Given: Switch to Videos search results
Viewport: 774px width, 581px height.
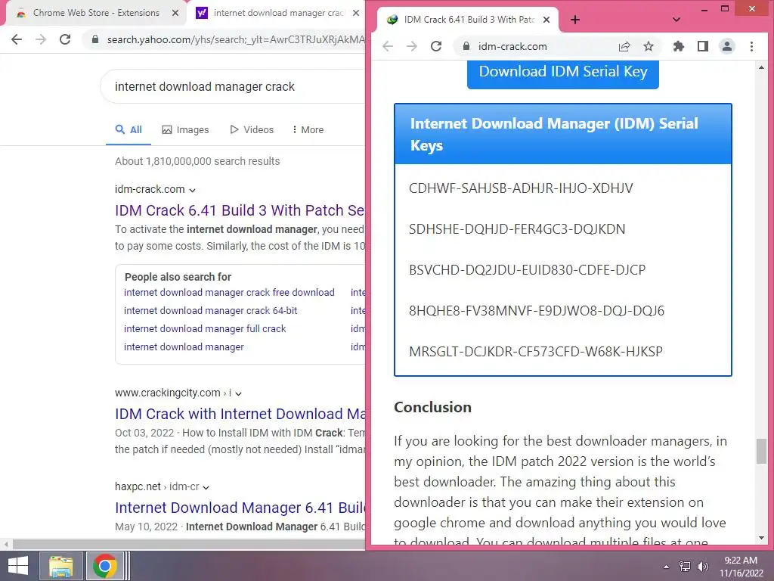Looking at the screenshot, I should (252, 130).
